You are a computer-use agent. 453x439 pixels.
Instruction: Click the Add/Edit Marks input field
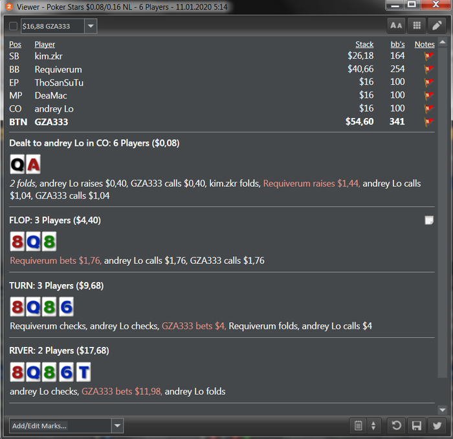(x=60, y=425)
